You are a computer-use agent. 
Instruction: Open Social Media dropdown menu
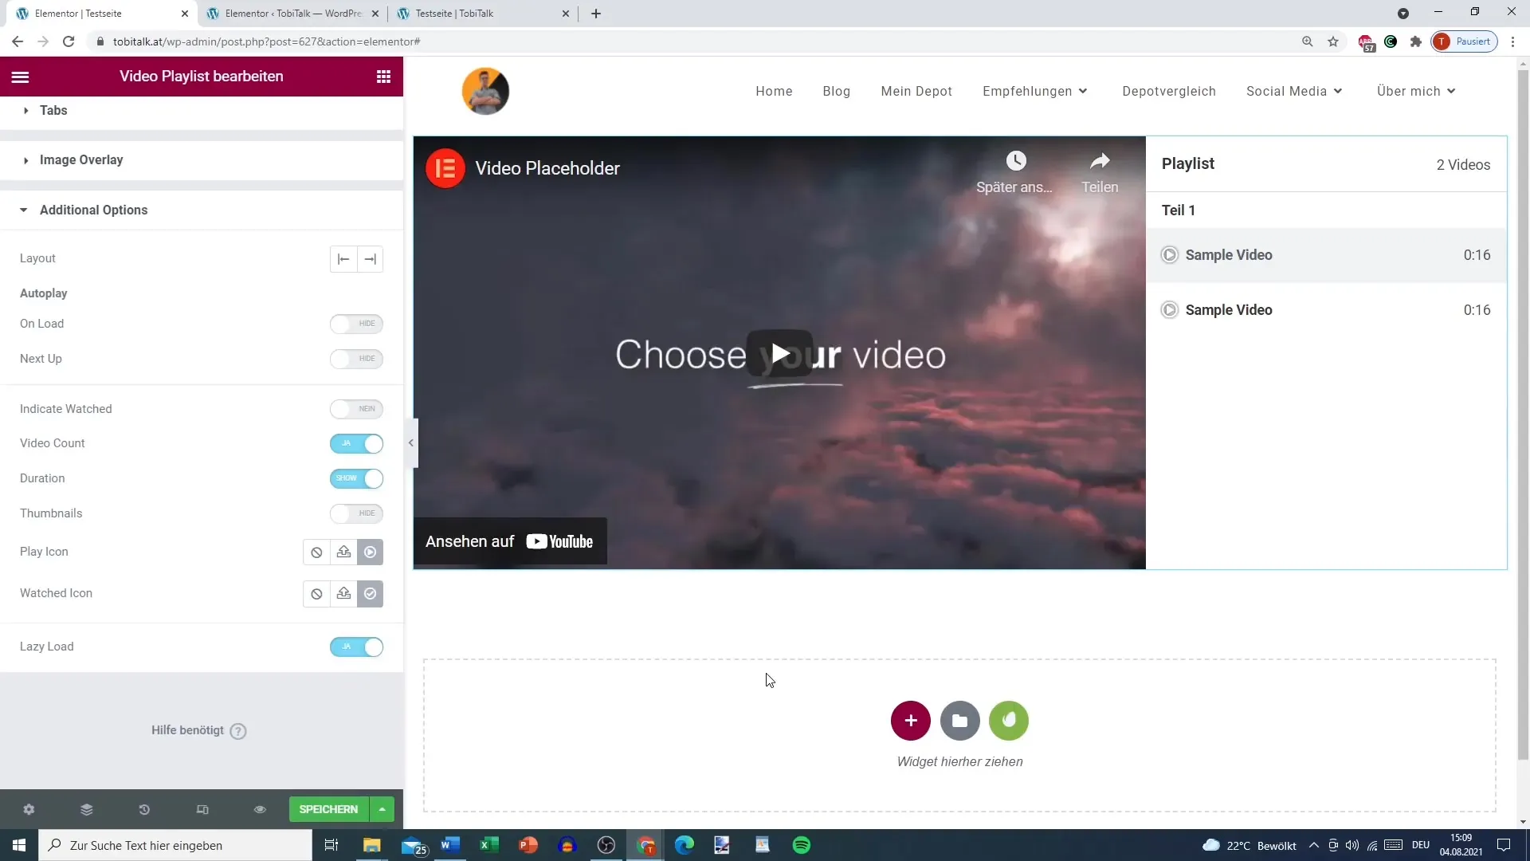1294,91
